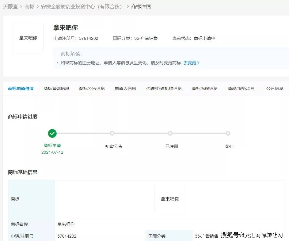Screen dimensions: 289x241
Task: Click the 商标基础信息 section heading
Action: pos(23,172)
